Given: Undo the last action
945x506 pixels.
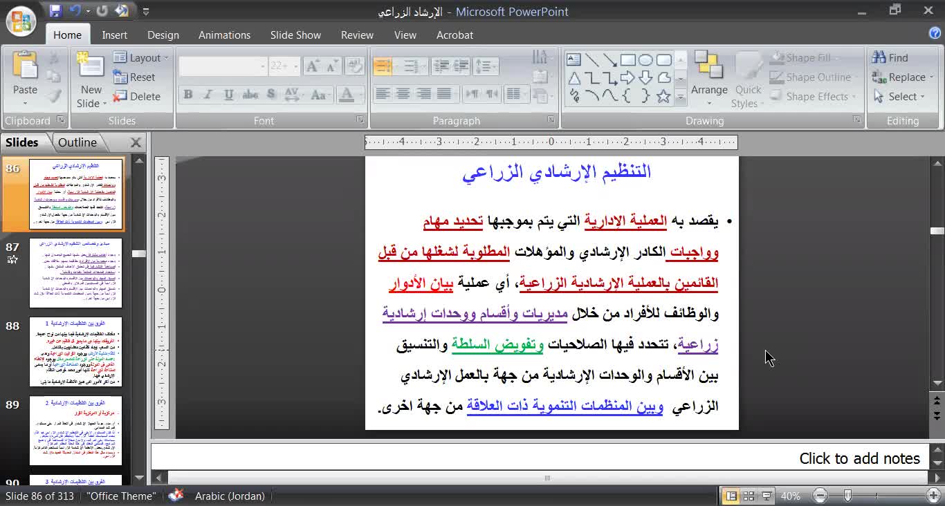Looking at the screenshot, I should 75,11.
